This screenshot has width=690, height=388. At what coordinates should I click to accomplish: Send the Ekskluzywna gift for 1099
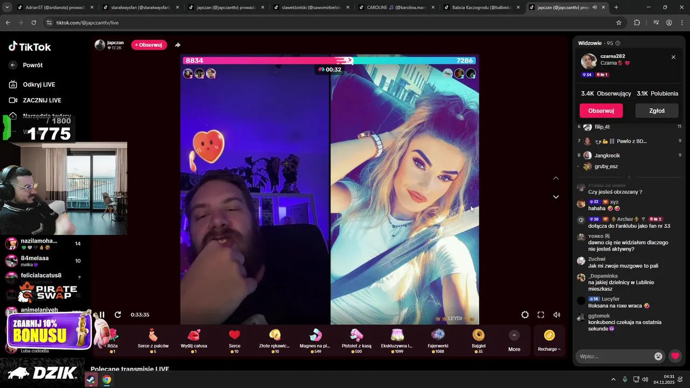click(x=397, y=341)
